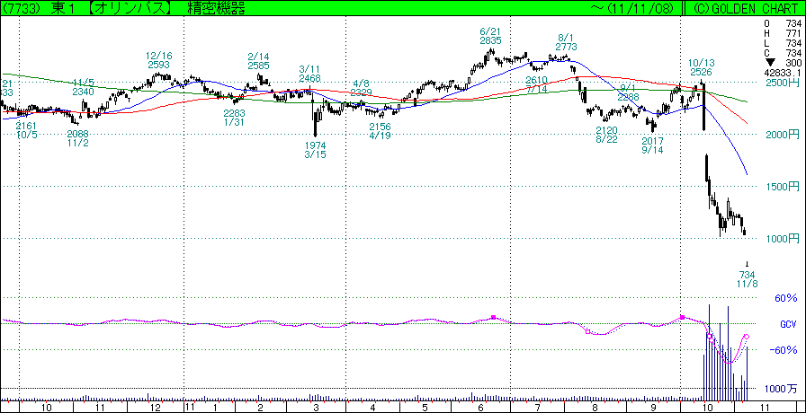The width and height of the screenshot is (806, 413).
Task: Click the 10/13 2526 peak annotation
Action: tap(701, 66)
